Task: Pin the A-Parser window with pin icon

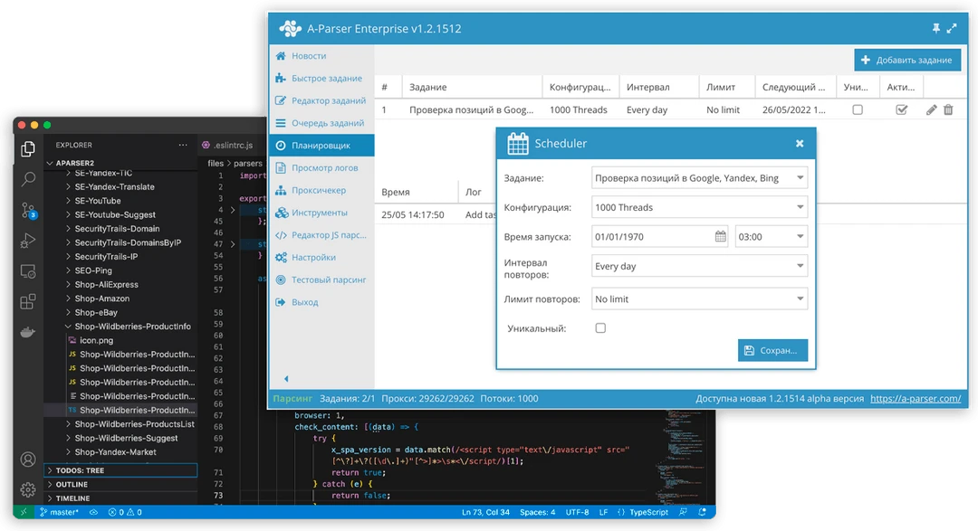Action: pos(935,28)
